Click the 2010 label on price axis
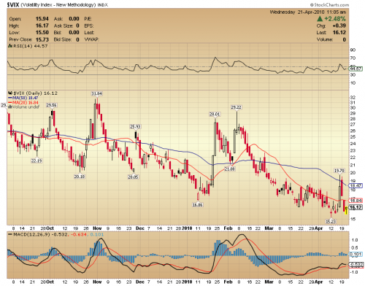This screenshot has height=286, width=365. point(187,228)
